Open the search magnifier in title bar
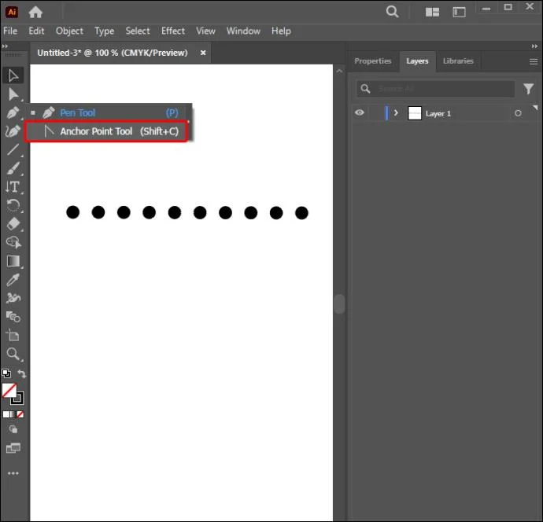This screenshot has width=543, height=522. (x=392, y=12)
